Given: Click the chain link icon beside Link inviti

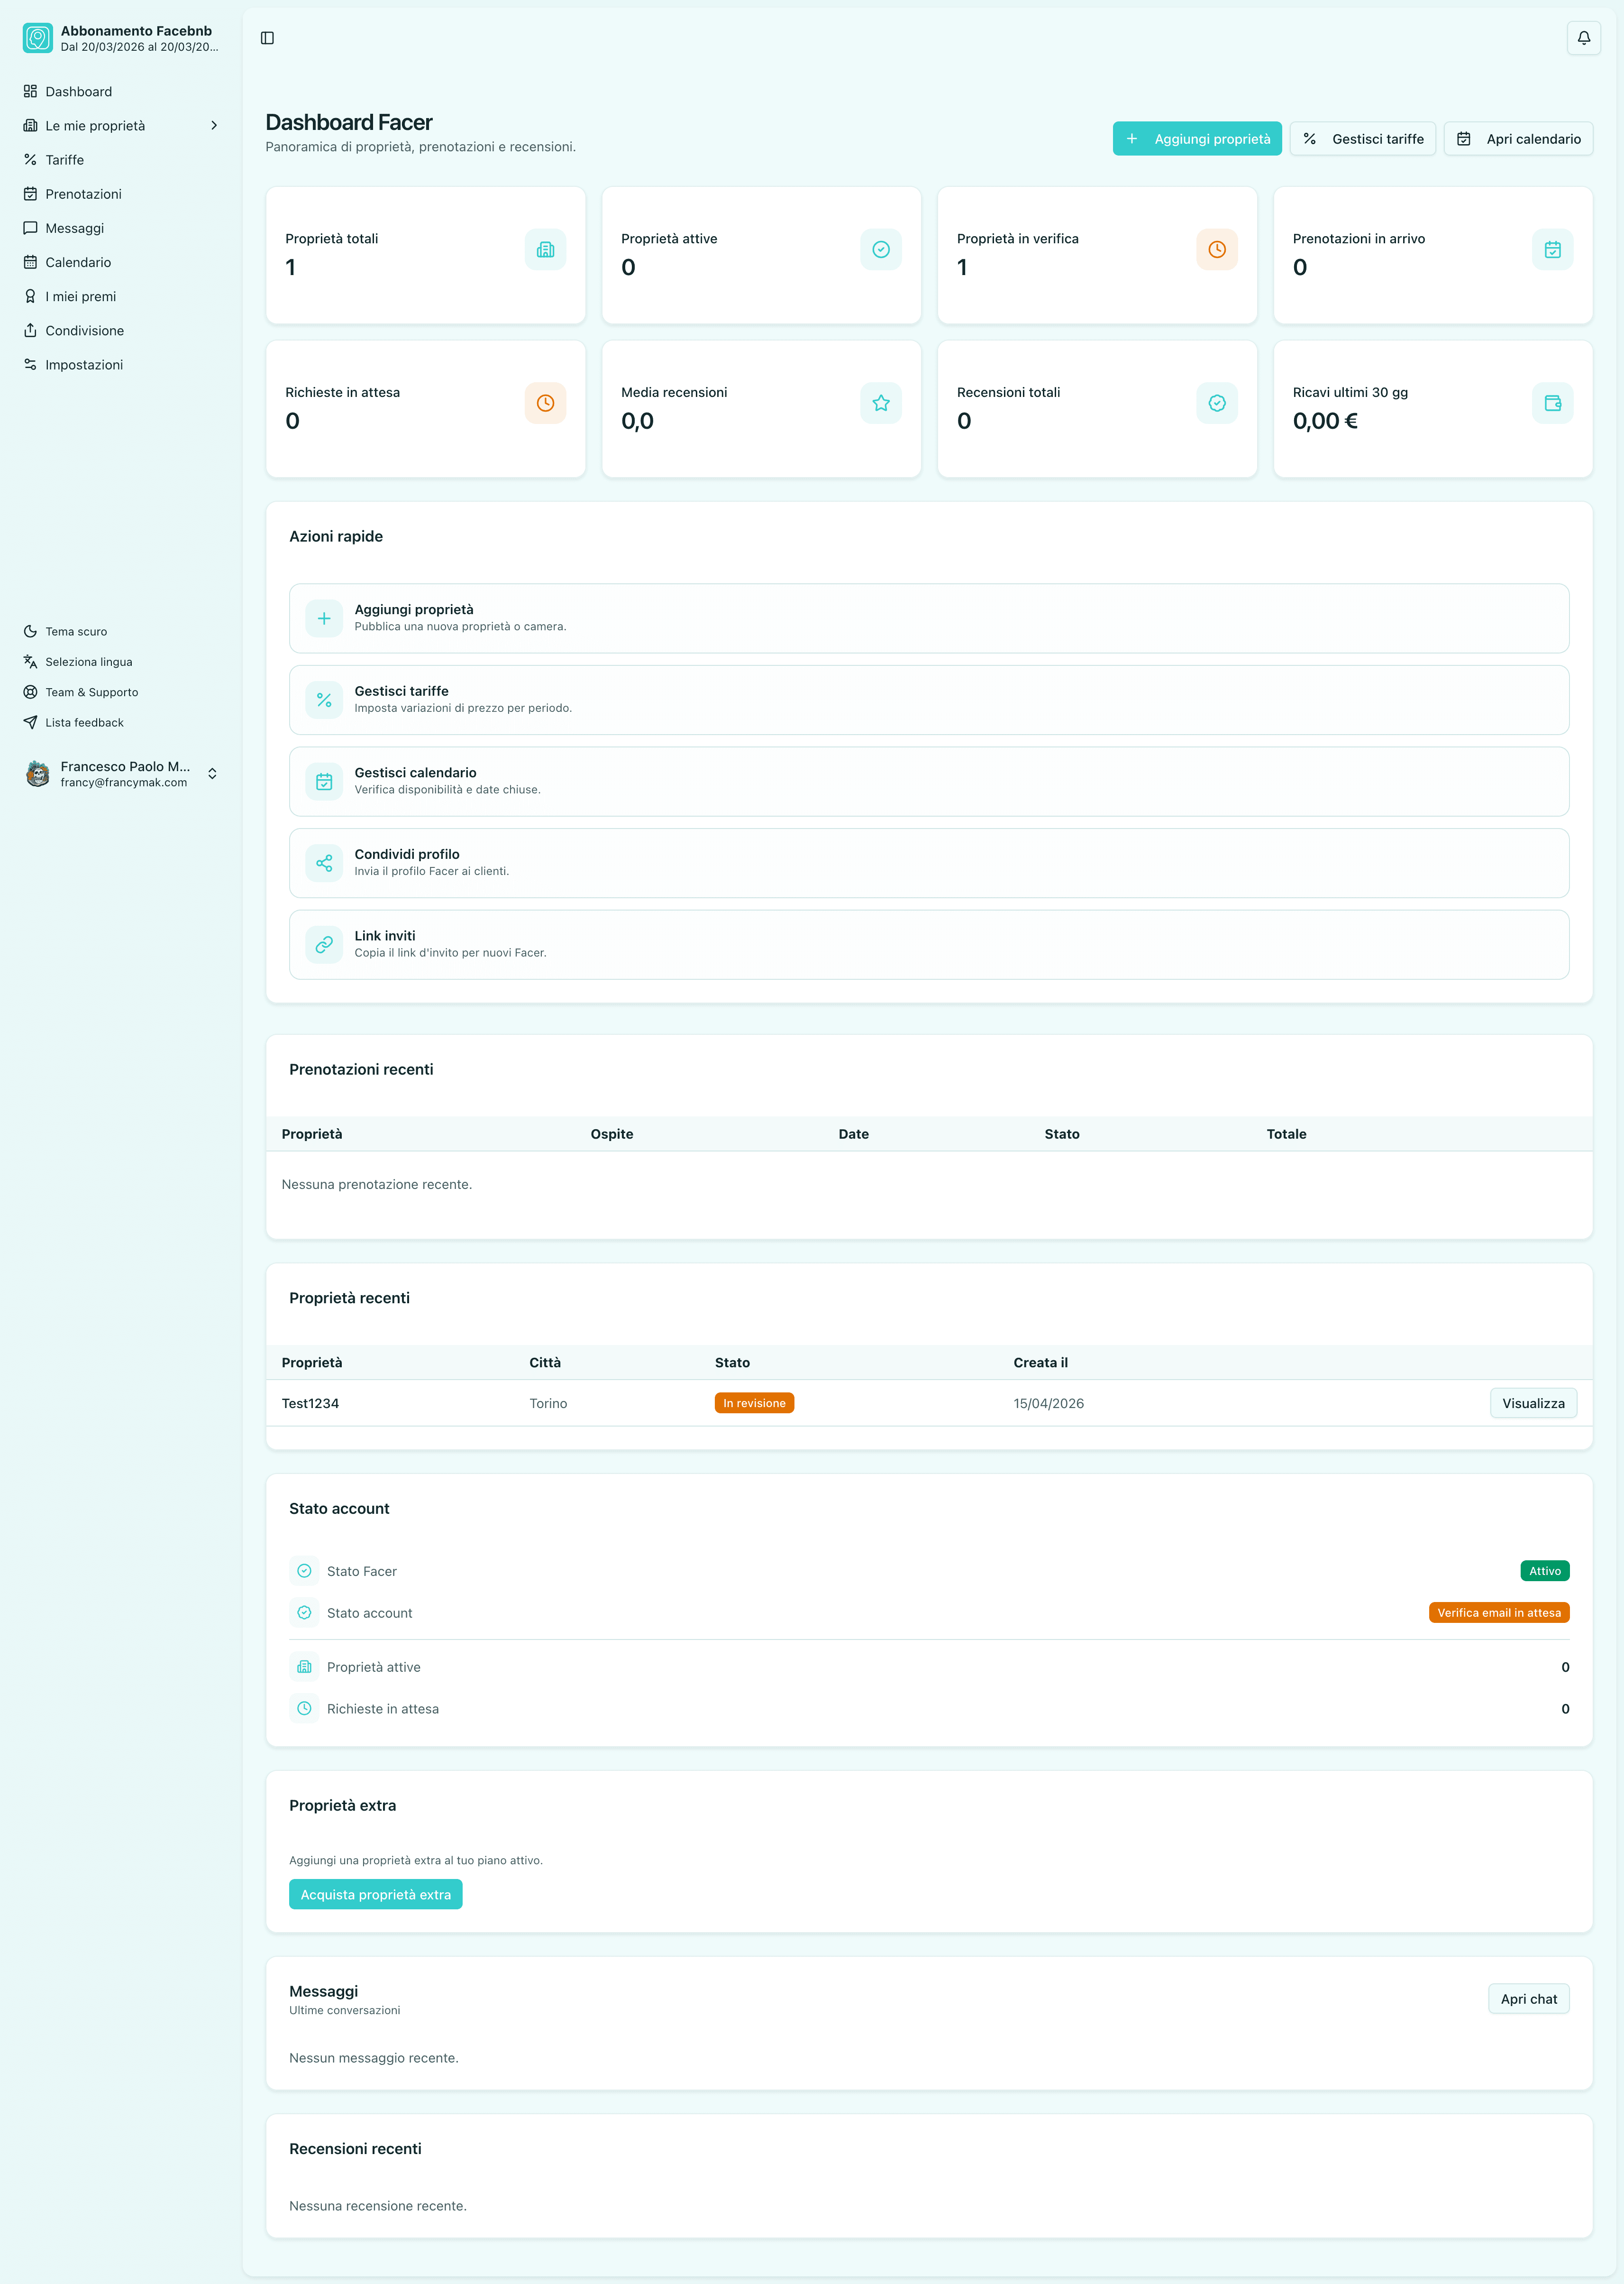Looking at the screenshot, I should point(324,944).
